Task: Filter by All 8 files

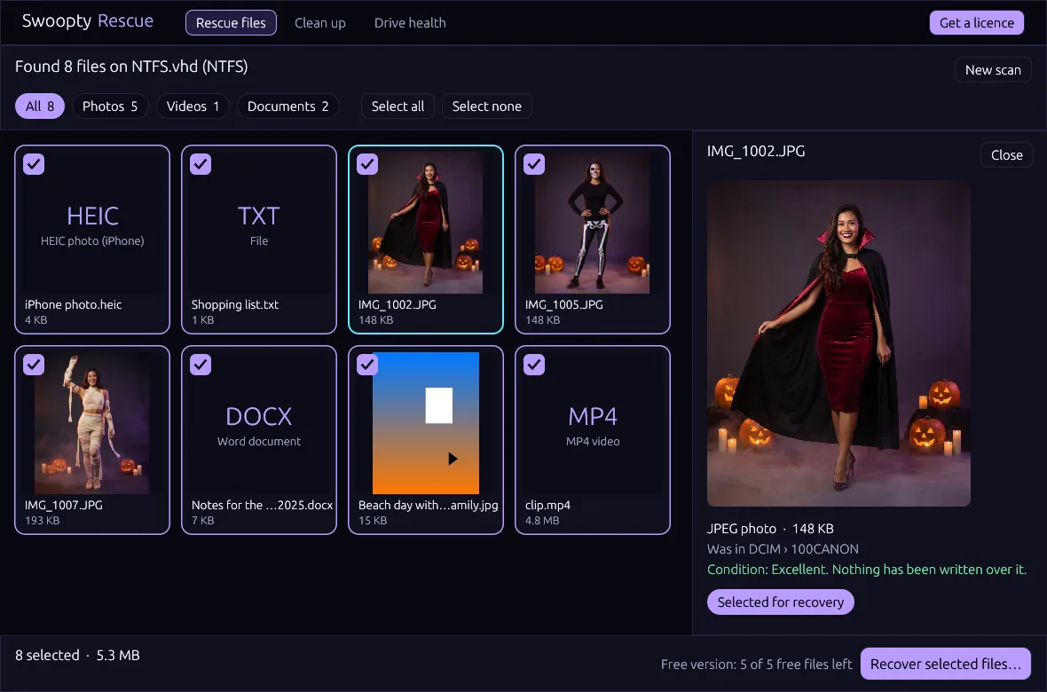Action: pos(40,106)
